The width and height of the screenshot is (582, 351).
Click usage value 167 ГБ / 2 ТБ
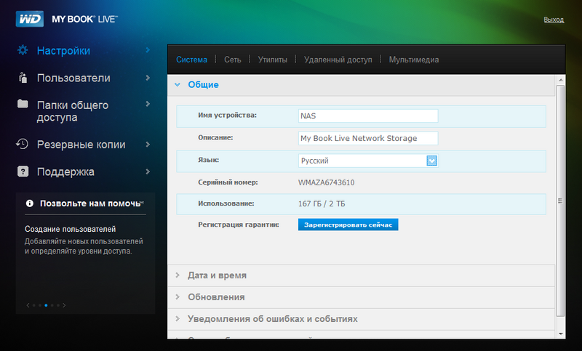point(322,203)
